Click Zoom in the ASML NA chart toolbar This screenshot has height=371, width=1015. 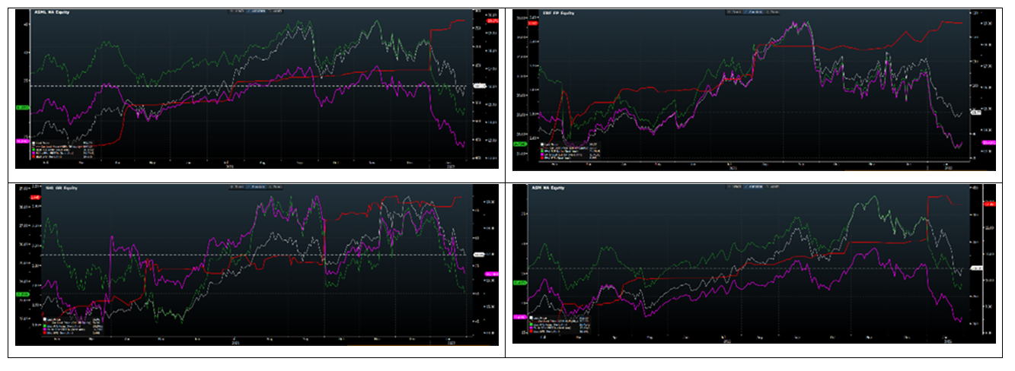pos(276,12)
